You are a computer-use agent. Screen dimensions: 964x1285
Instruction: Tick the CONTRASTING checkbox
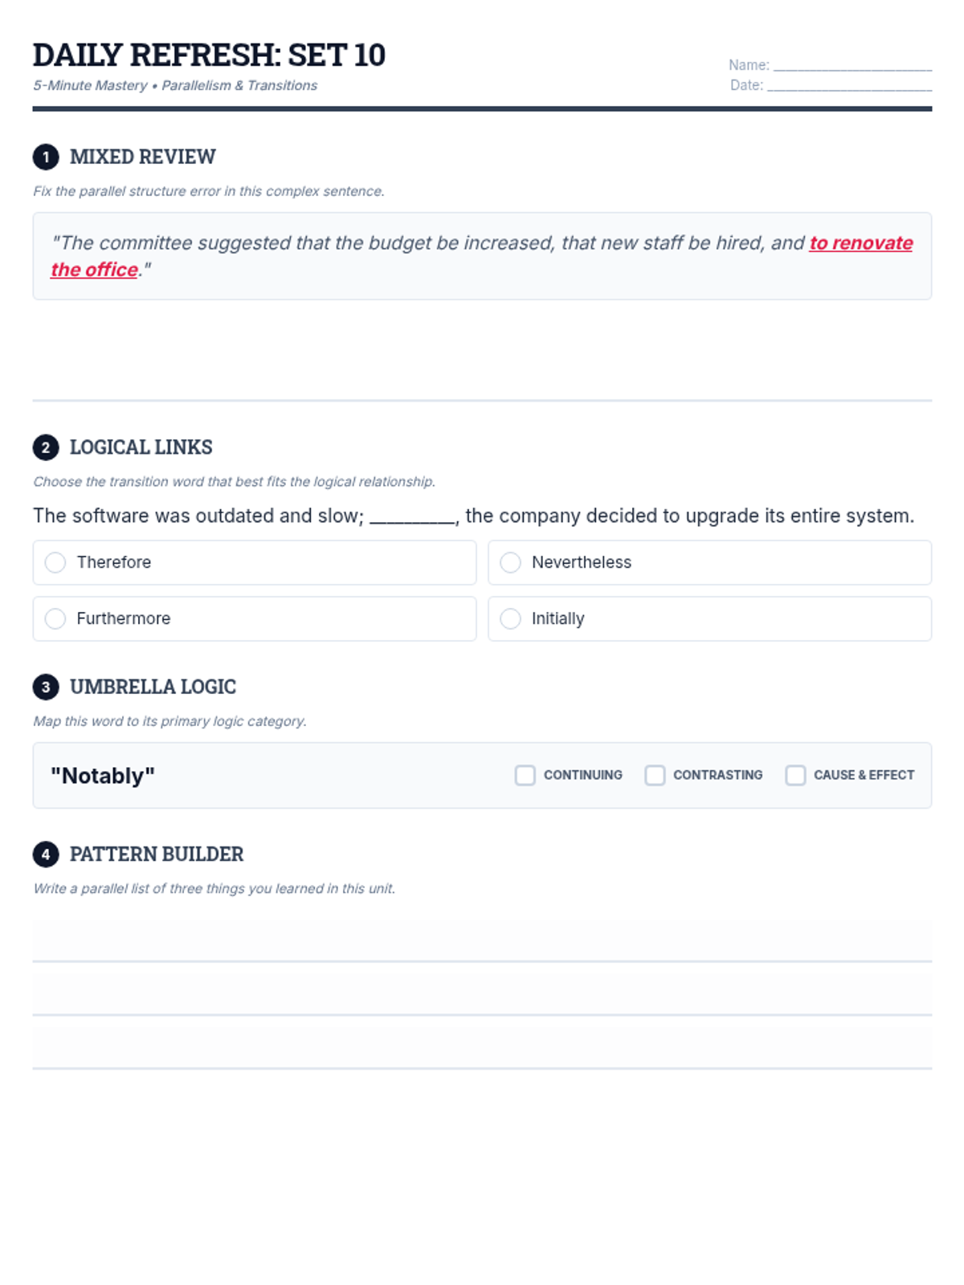[x=655, y=775]
